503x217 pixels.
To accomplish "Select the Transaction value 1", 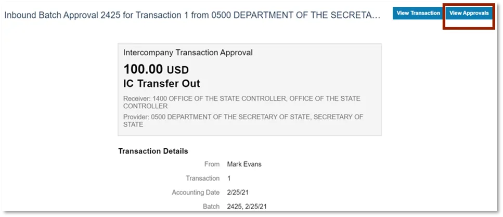I will 229,178.
